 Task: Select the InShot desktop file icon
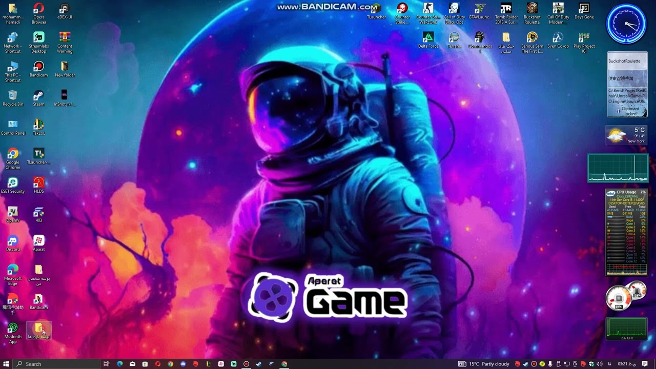click(x=64, y=98)
